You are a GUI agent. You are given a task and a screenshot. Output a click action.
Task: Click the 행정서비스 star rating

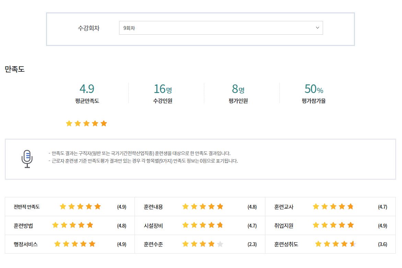click(x=74, y=244)
